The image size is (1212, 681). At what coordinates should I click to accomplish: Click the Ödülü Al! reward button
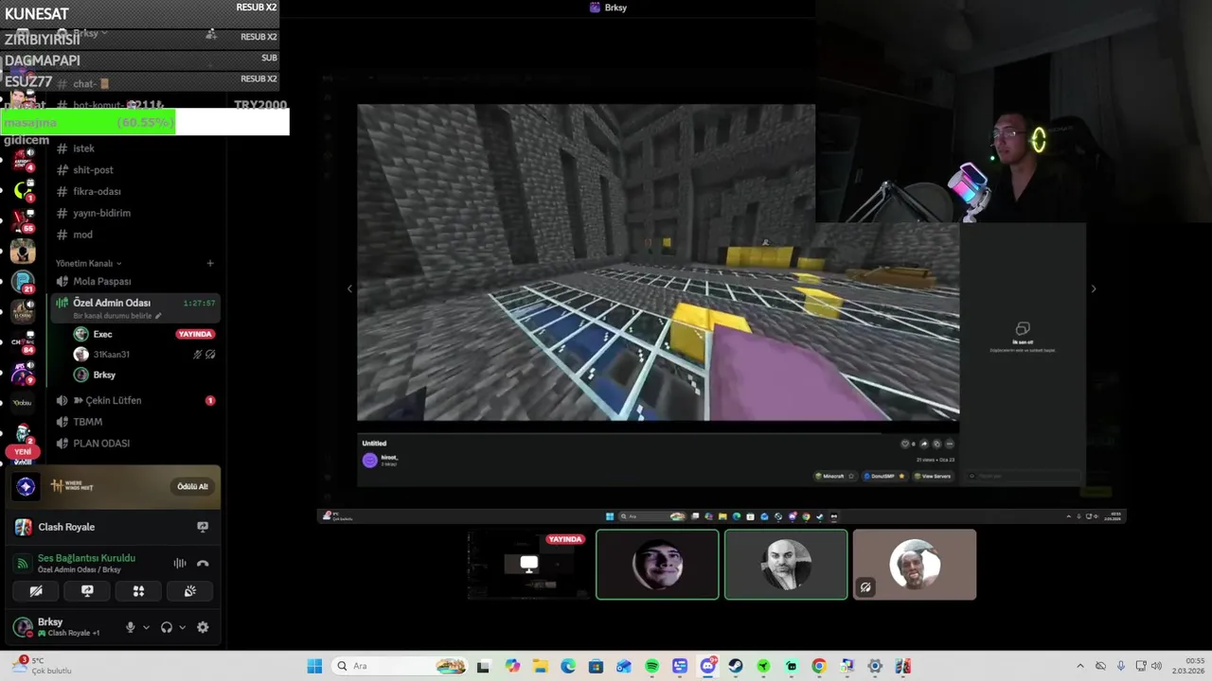(x=192, y=486)
